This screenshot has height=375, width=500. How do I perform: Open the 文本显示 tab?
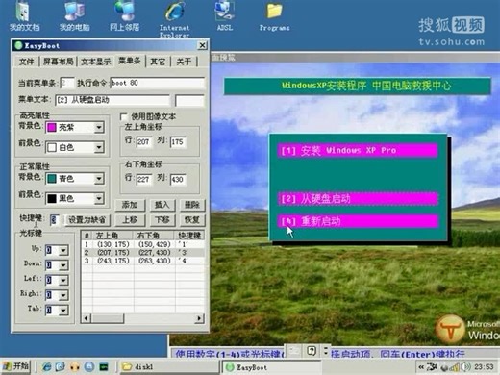96,62
